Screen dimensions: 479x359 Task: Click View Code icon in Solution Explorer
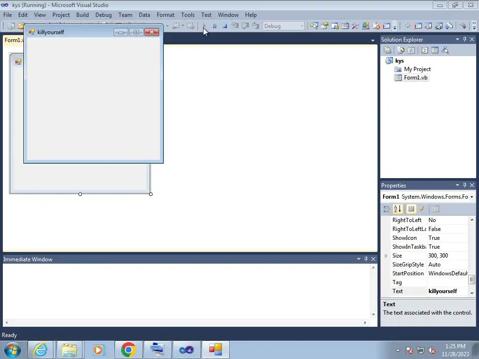click(x=425, y=50)
